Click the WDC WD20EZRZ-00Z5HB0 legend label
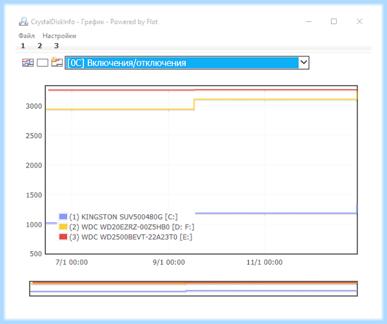 pyautogui.click(x=132, y=227)
